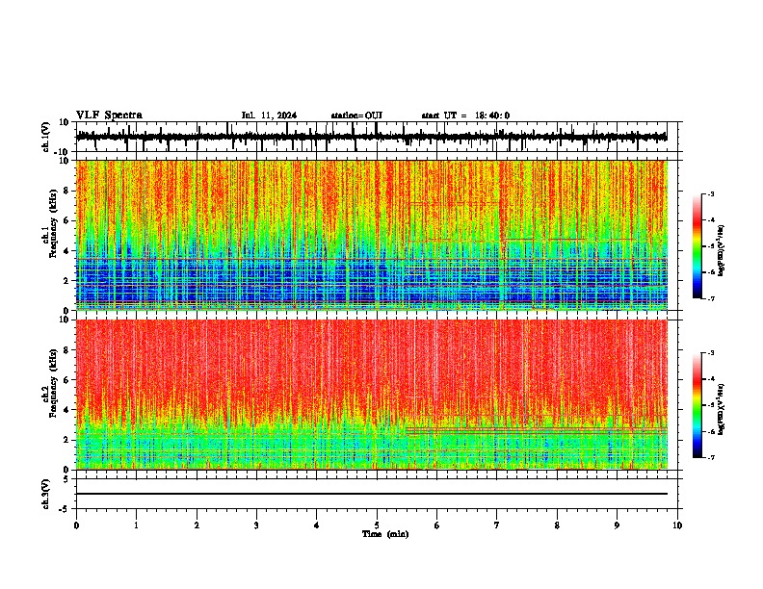The image size is (763, 589).
Task: Click the 6 kHz tick label on ch.2 axis
Action: pyautogui.click(x=67, y=380)
